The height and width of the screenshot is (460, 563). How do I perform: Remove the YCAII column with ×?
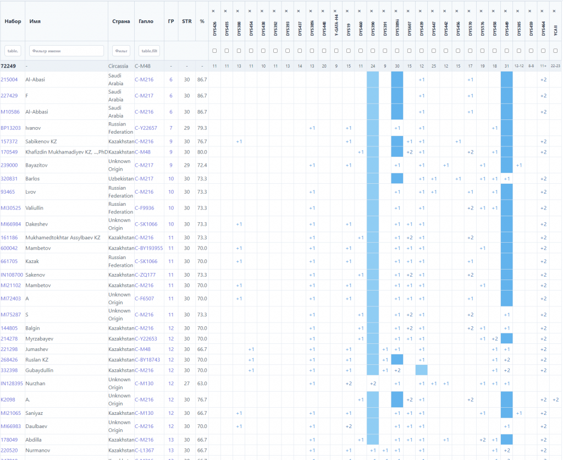[x=555, y=11]
